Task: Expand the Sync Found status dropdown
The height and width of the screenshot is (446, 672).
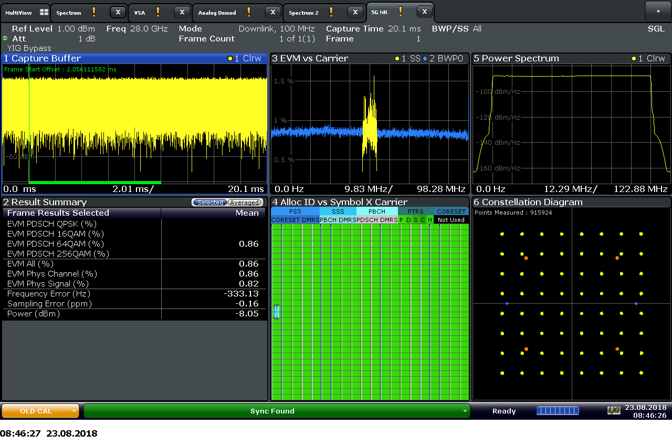Action: pos(465,411)
